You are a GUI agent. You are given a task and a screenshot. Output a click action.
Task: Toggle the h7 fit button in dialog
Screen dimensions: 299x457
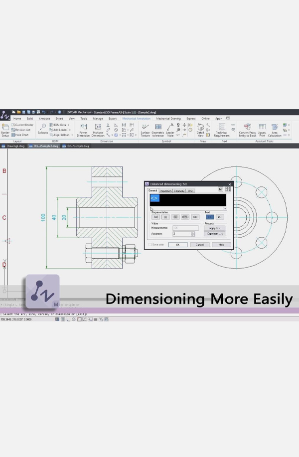point(221,189)
